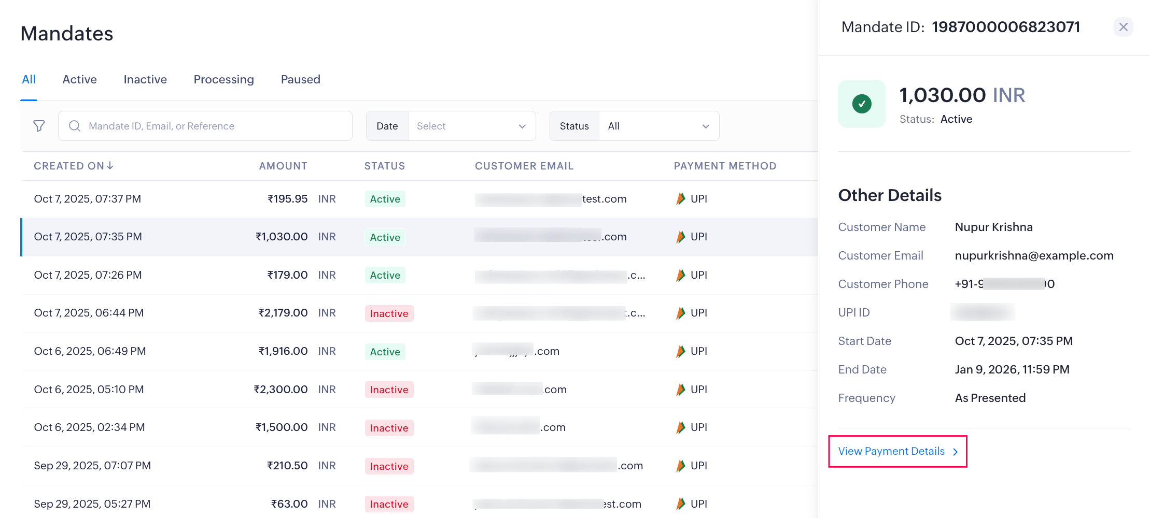
Task: Switch to the Inactive tab
Action: [x=145, y=79]
